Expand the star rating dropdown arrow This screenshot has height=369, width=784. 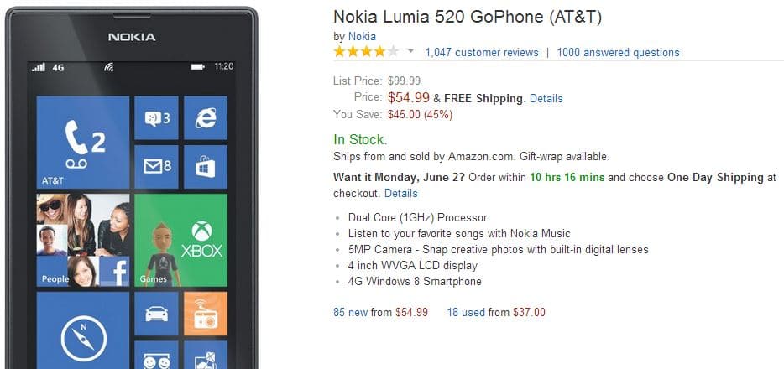click(x=410, y=51)
